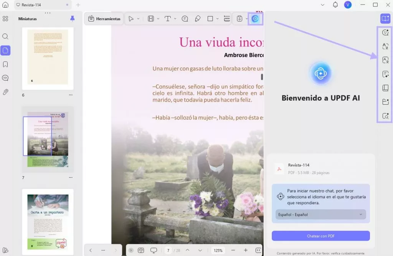Open response language dropdown Español
The width and height of the screenshot is (393, 256).
pyautogui.click(x=320, y=215)
